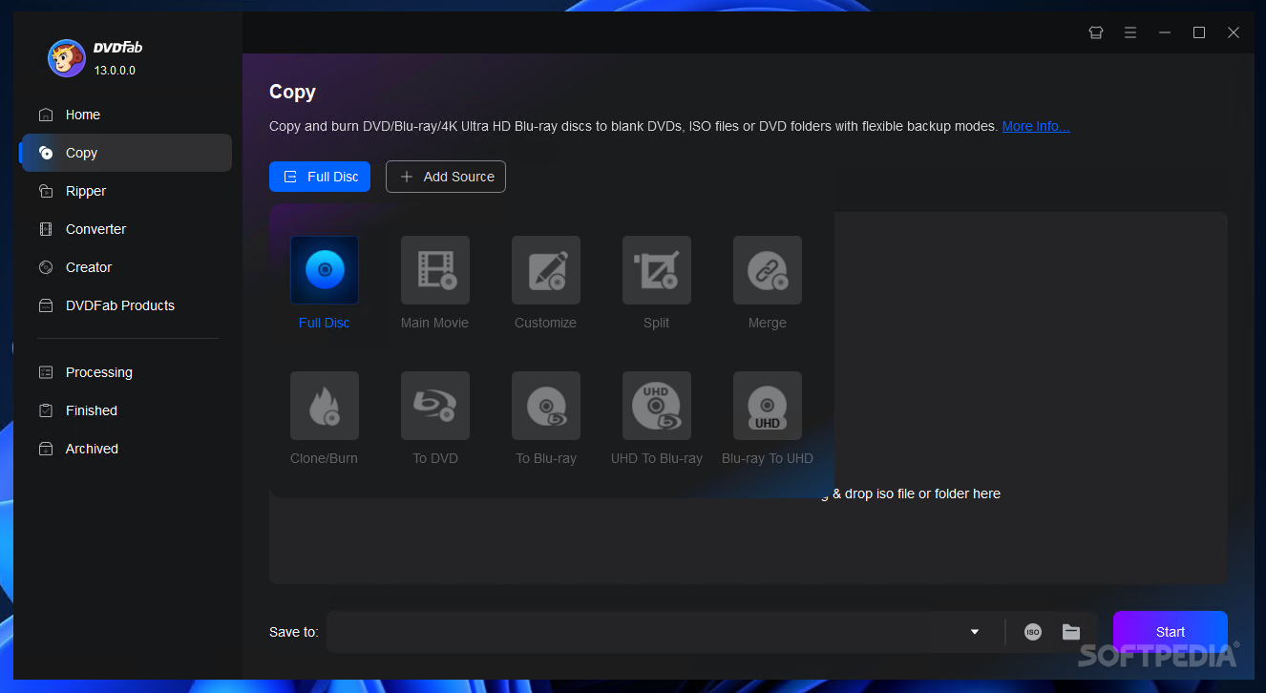The width and height of the screenshot is (1266, 693).
Task: Open the Finished tasks list
Action: (x=127, y=410)
